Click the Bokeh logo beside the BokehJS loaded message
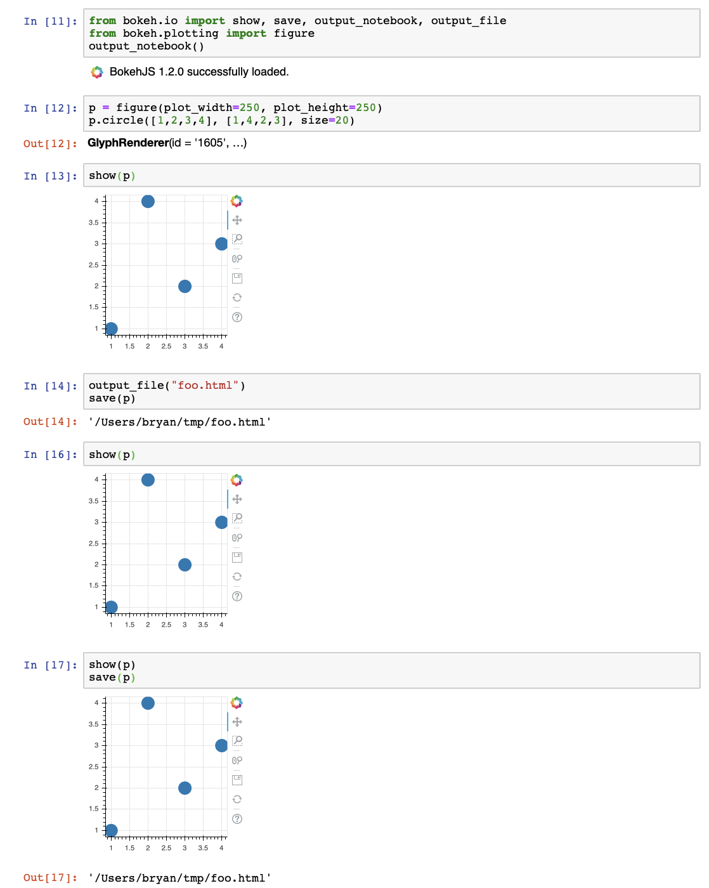 pos(96,72)
